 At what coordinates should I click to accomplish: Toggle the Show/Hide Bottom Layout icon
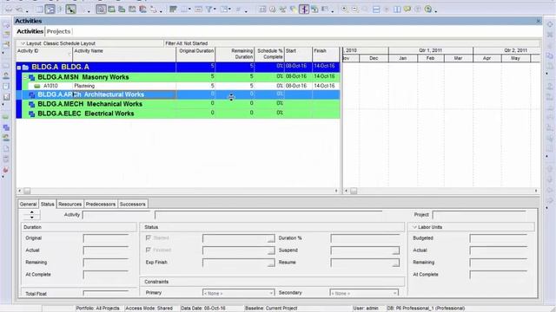tap(101, 10)
